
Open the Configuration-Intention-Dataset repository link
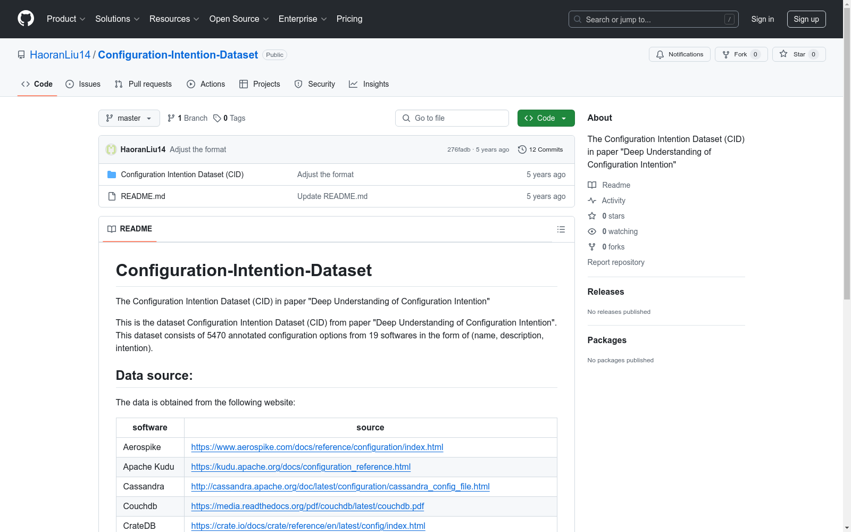(x=178, y=55)
